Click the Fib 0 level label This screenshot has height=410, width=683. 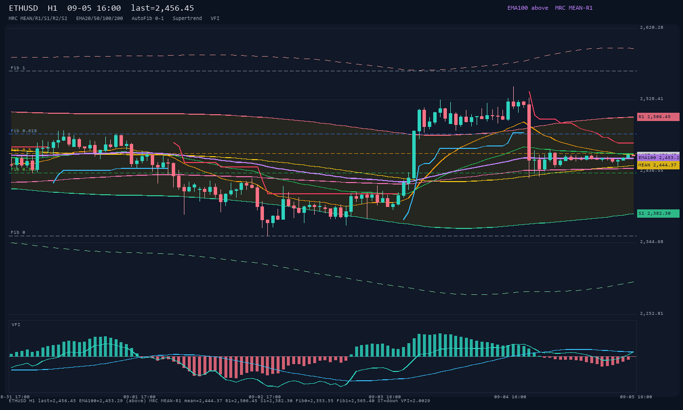click(x=18, y=232)
